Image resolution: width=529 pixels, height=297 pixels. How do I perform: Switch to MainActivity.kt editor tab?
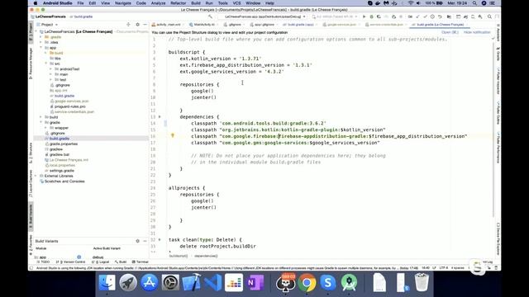pyautogui.click(x=203, y=25)
